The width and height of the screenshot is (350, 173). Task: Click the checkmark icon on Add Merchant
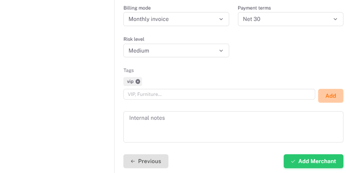(x=293, y=161)
